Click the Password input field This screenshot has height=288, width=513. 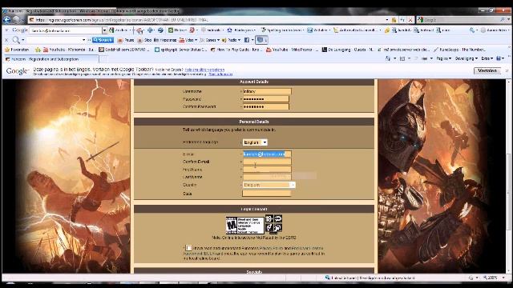click(265, 99)
